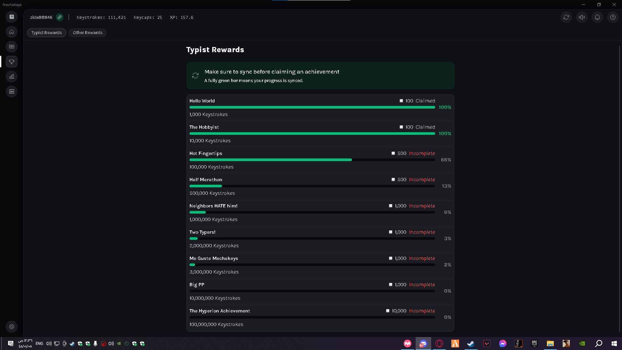Click the Hot Fingertips progress bar

click(x=312, y=160)
